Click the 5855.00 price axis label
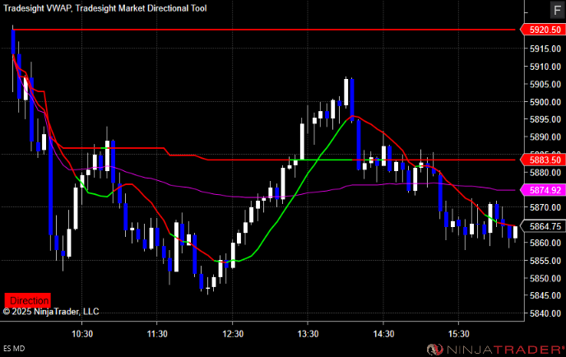 click(x=545, y=261)
